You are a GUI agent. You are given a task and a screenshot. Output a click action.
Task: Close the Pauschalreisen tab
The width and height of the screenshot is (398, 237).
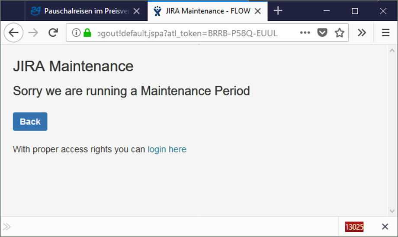point(137,11)
